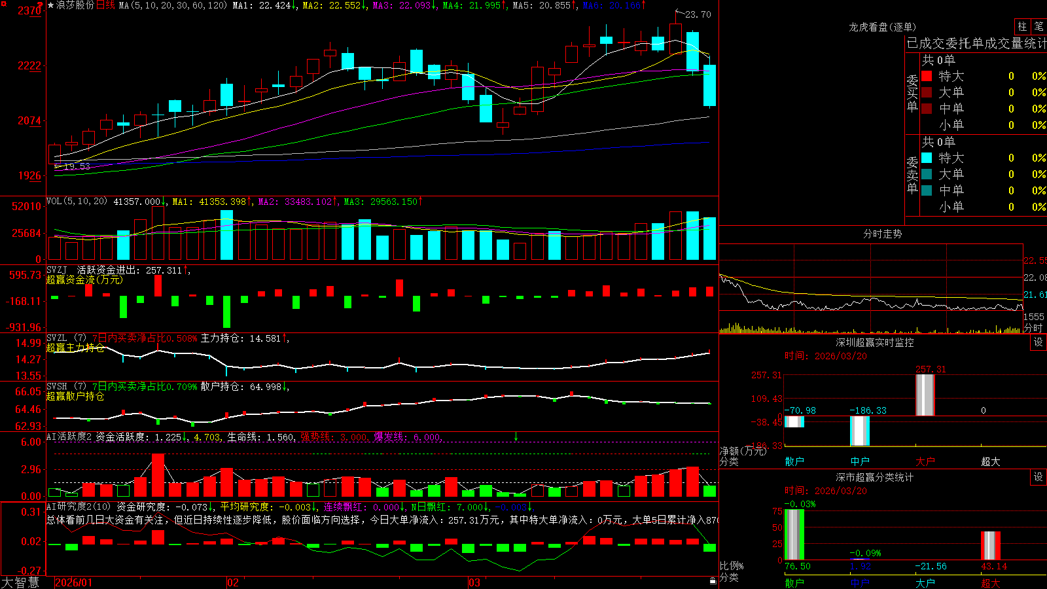
Task: Click the lock icon at chart bottom-right
Action: tap(713, 580)
